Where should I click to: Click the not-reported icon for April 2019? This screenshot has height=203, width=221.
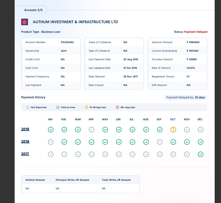(x=92, y=130)
